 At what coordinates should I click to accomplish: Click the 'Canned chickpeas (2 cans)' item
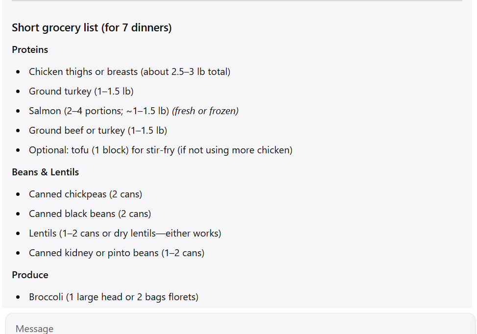[x=86, y=194]
